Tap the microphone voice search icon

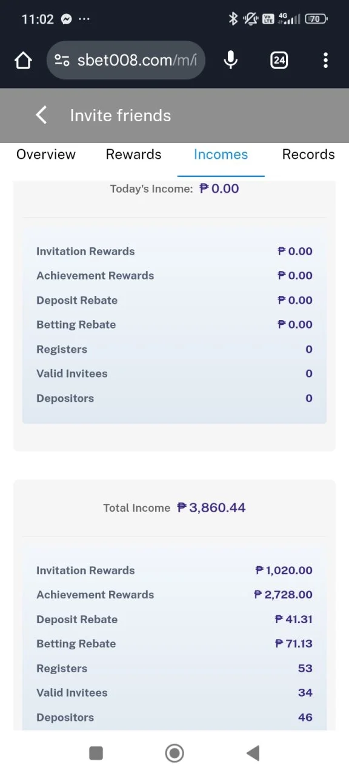pos(231,60)
